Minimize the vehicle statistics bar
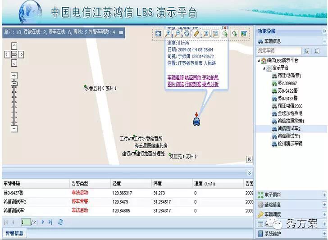This screenshot has width=328, height=240. [121, 32]
